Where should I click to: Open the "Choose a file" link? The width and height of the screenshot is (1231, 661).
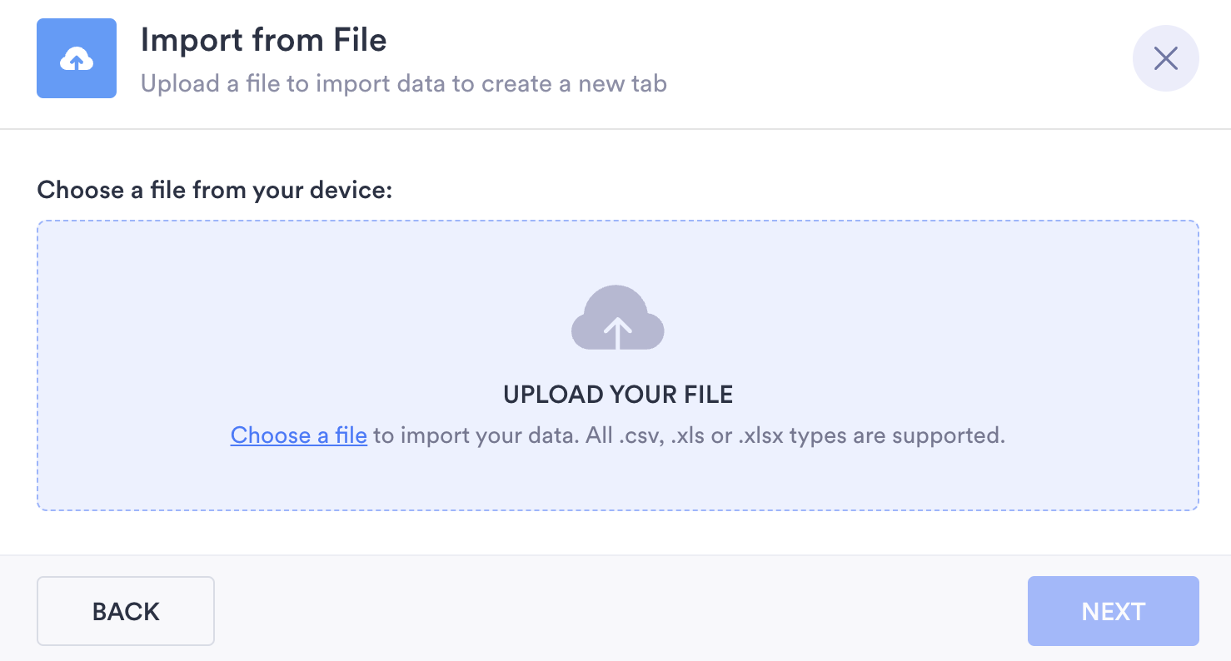[x=298, y=435]
